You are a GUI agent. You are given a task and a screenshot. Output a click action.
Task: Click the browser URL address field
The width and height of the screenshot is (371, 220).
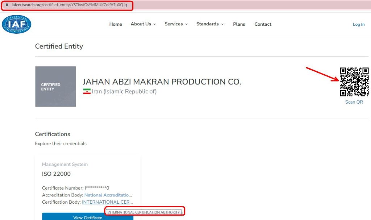pyautogui.click(x=69, y=5)
